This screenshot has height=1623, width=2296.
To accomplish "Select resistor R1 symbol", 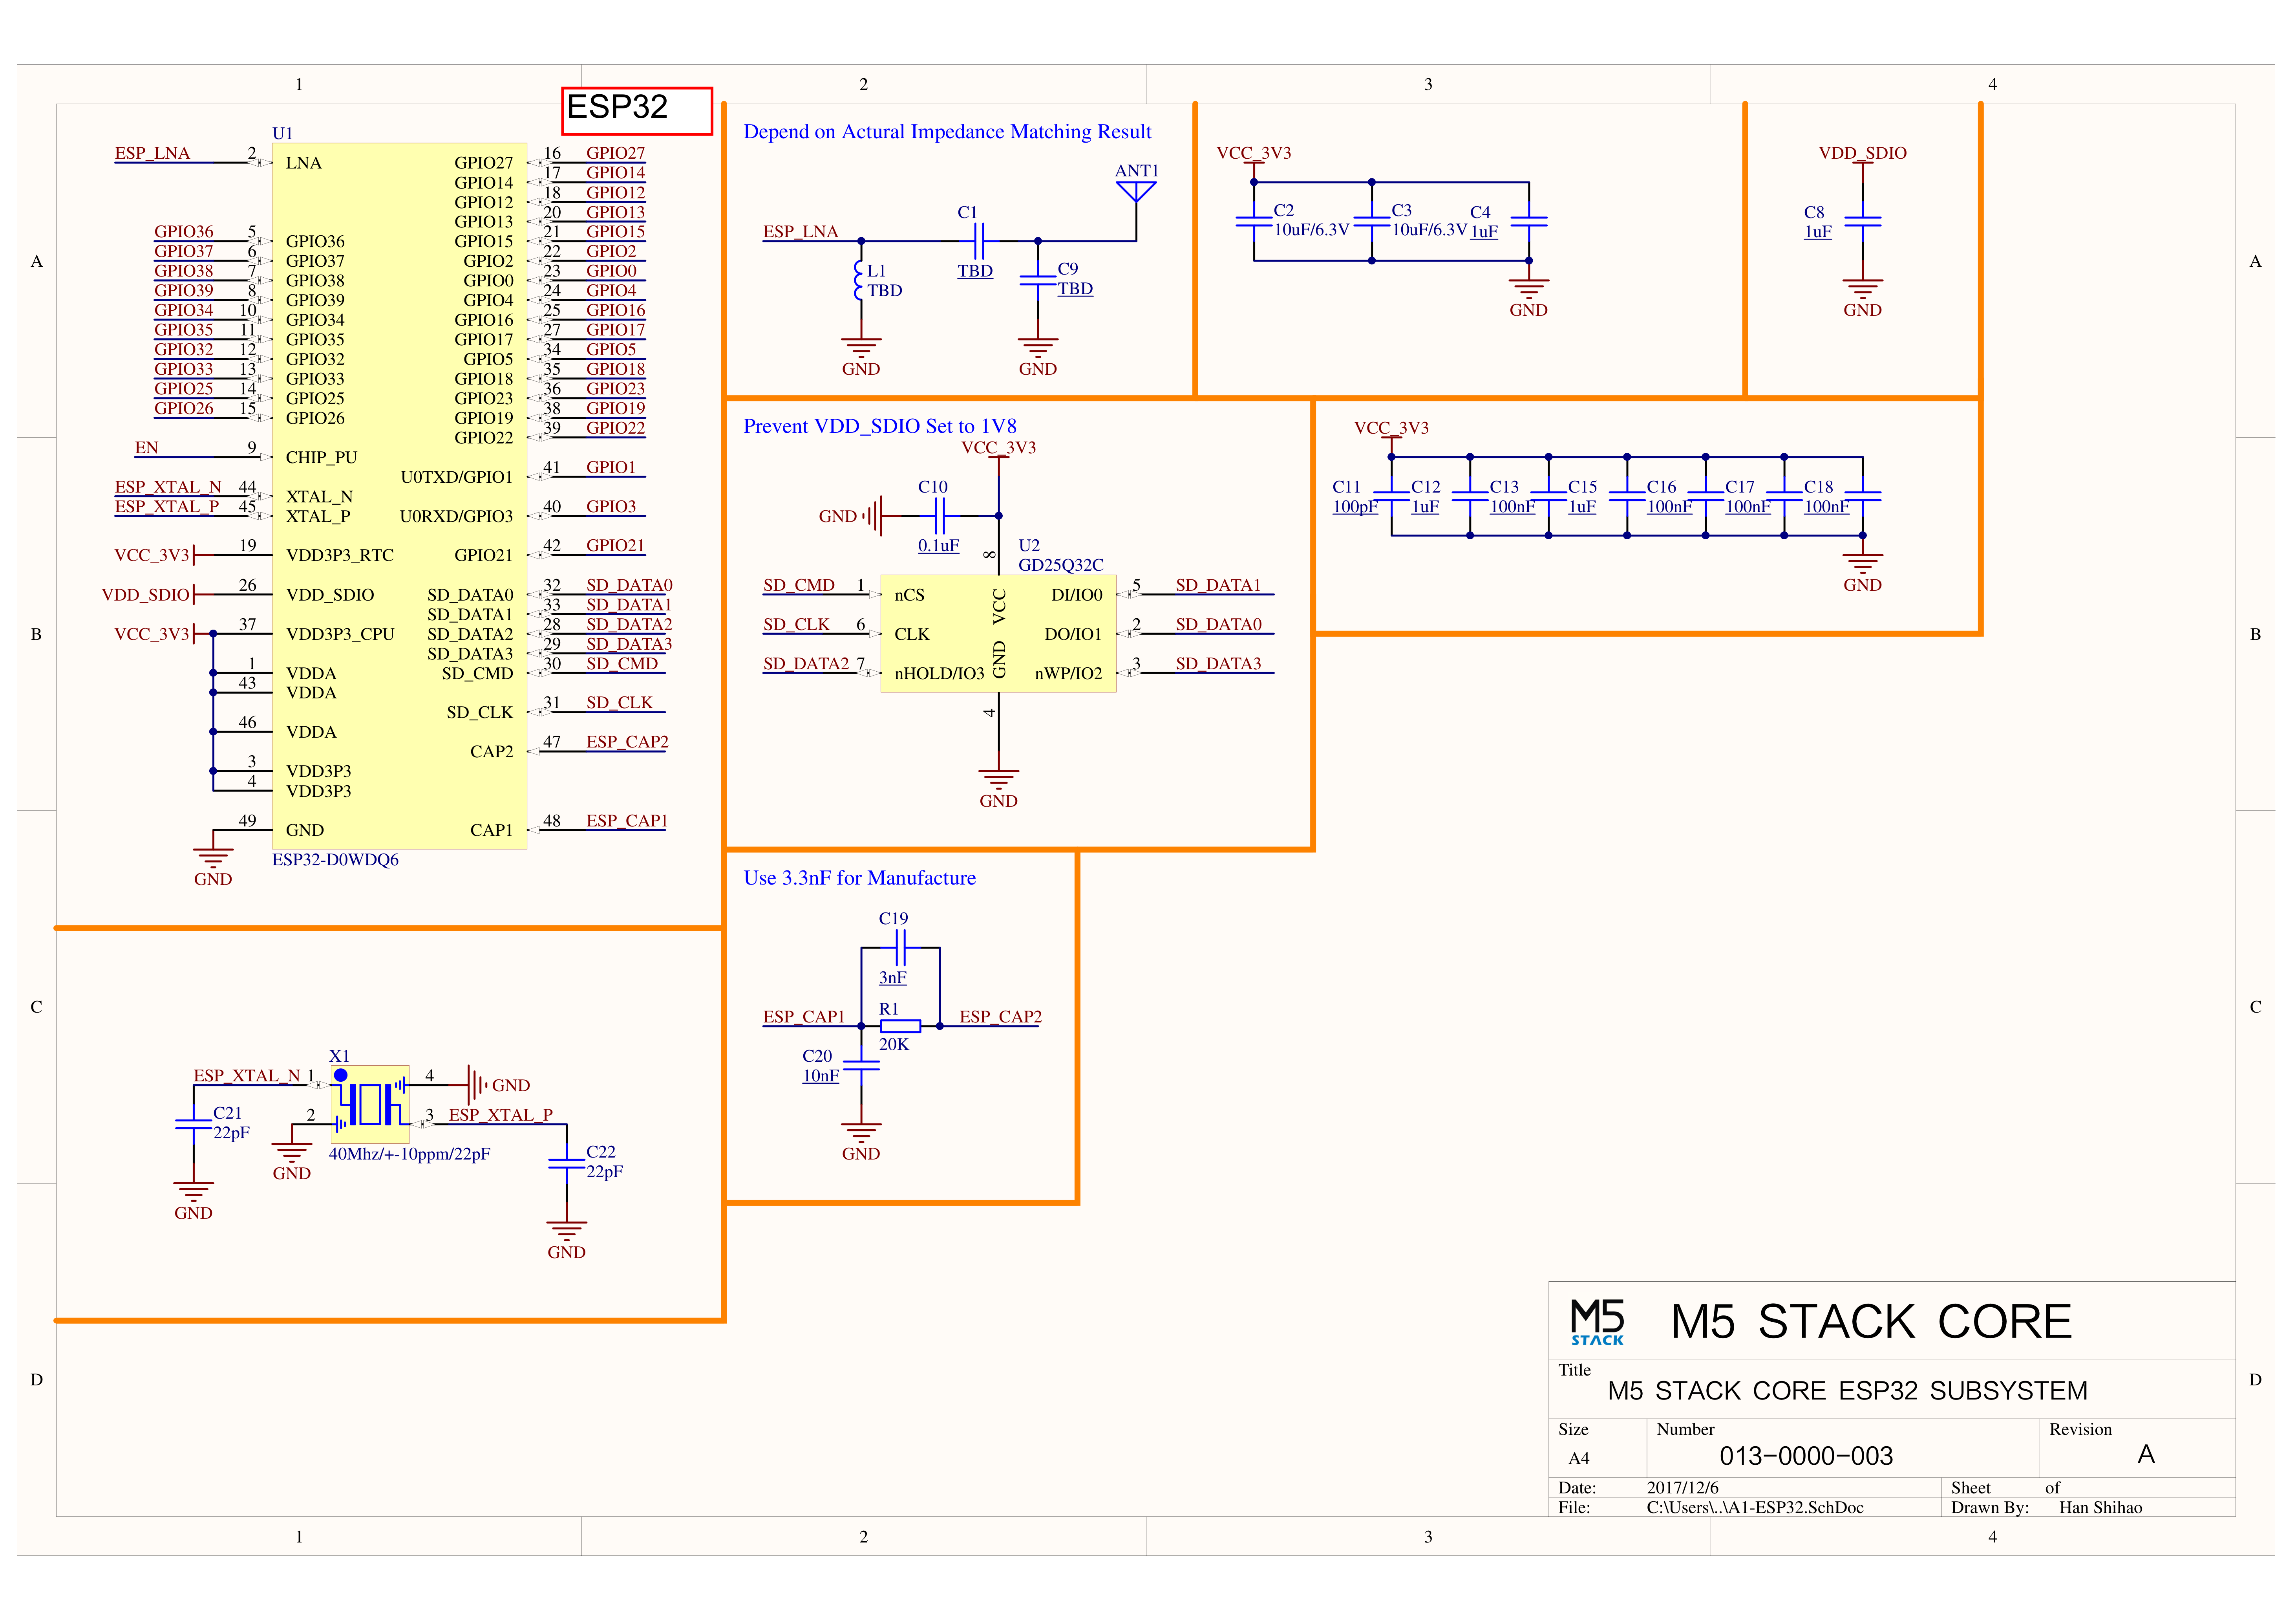I will pos(900,1026).
